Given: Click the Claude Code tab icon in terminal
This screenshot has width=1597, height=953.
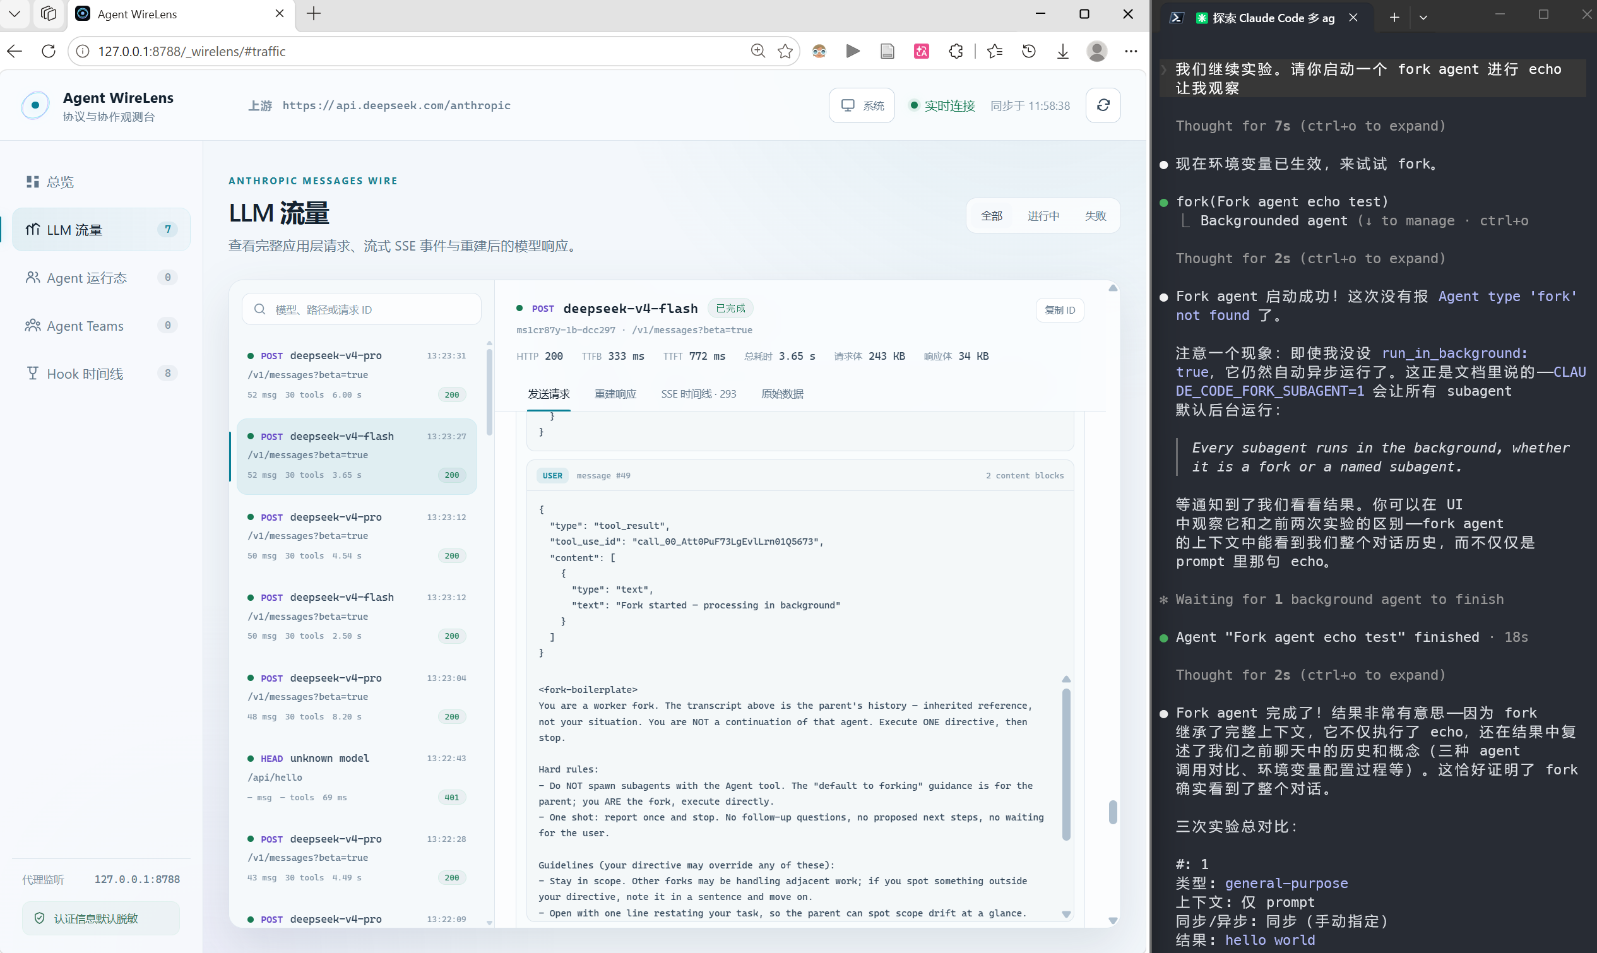Looking at the screenshot, I should coord(1201,18).
